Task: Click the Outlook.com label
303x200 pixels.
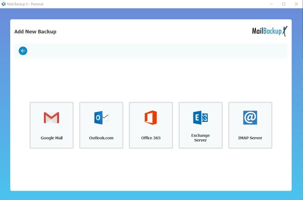Action: (x=101, y=138)
